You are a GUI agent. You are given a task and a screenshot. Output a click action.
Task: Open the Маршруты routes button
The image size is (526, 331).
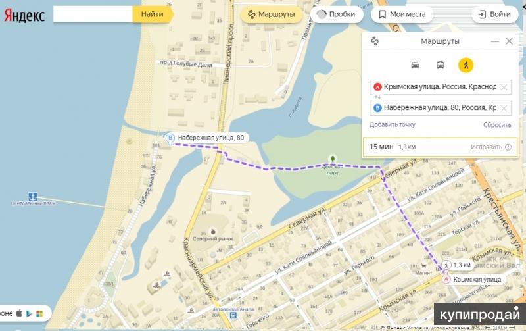coord(272,14)
